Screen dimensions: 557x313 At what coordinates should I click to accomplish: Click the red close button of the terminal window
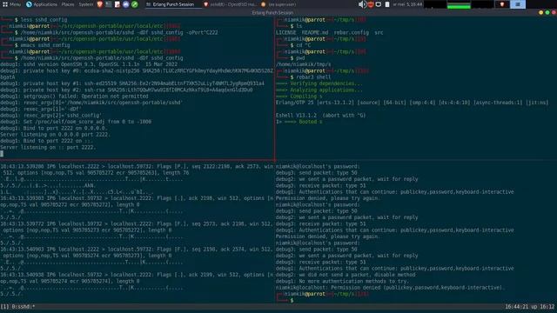(554, 12)
